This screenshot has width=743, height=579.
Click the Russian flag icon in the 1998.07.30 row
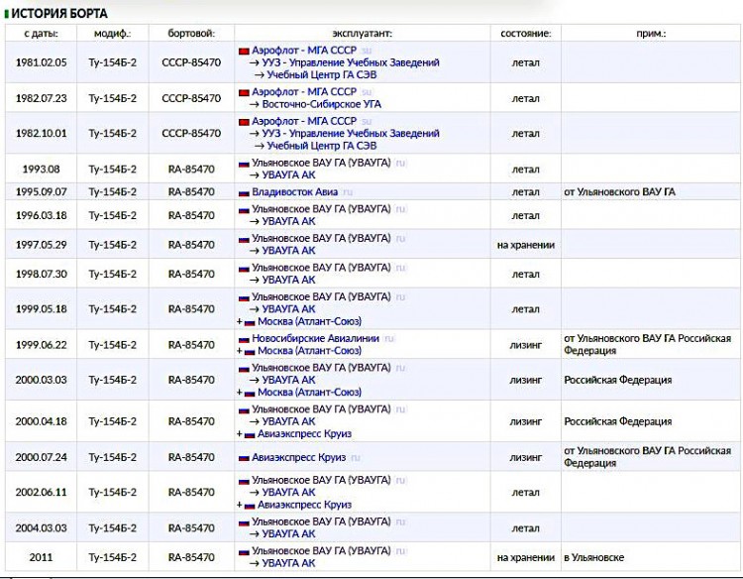coord(244,269)
